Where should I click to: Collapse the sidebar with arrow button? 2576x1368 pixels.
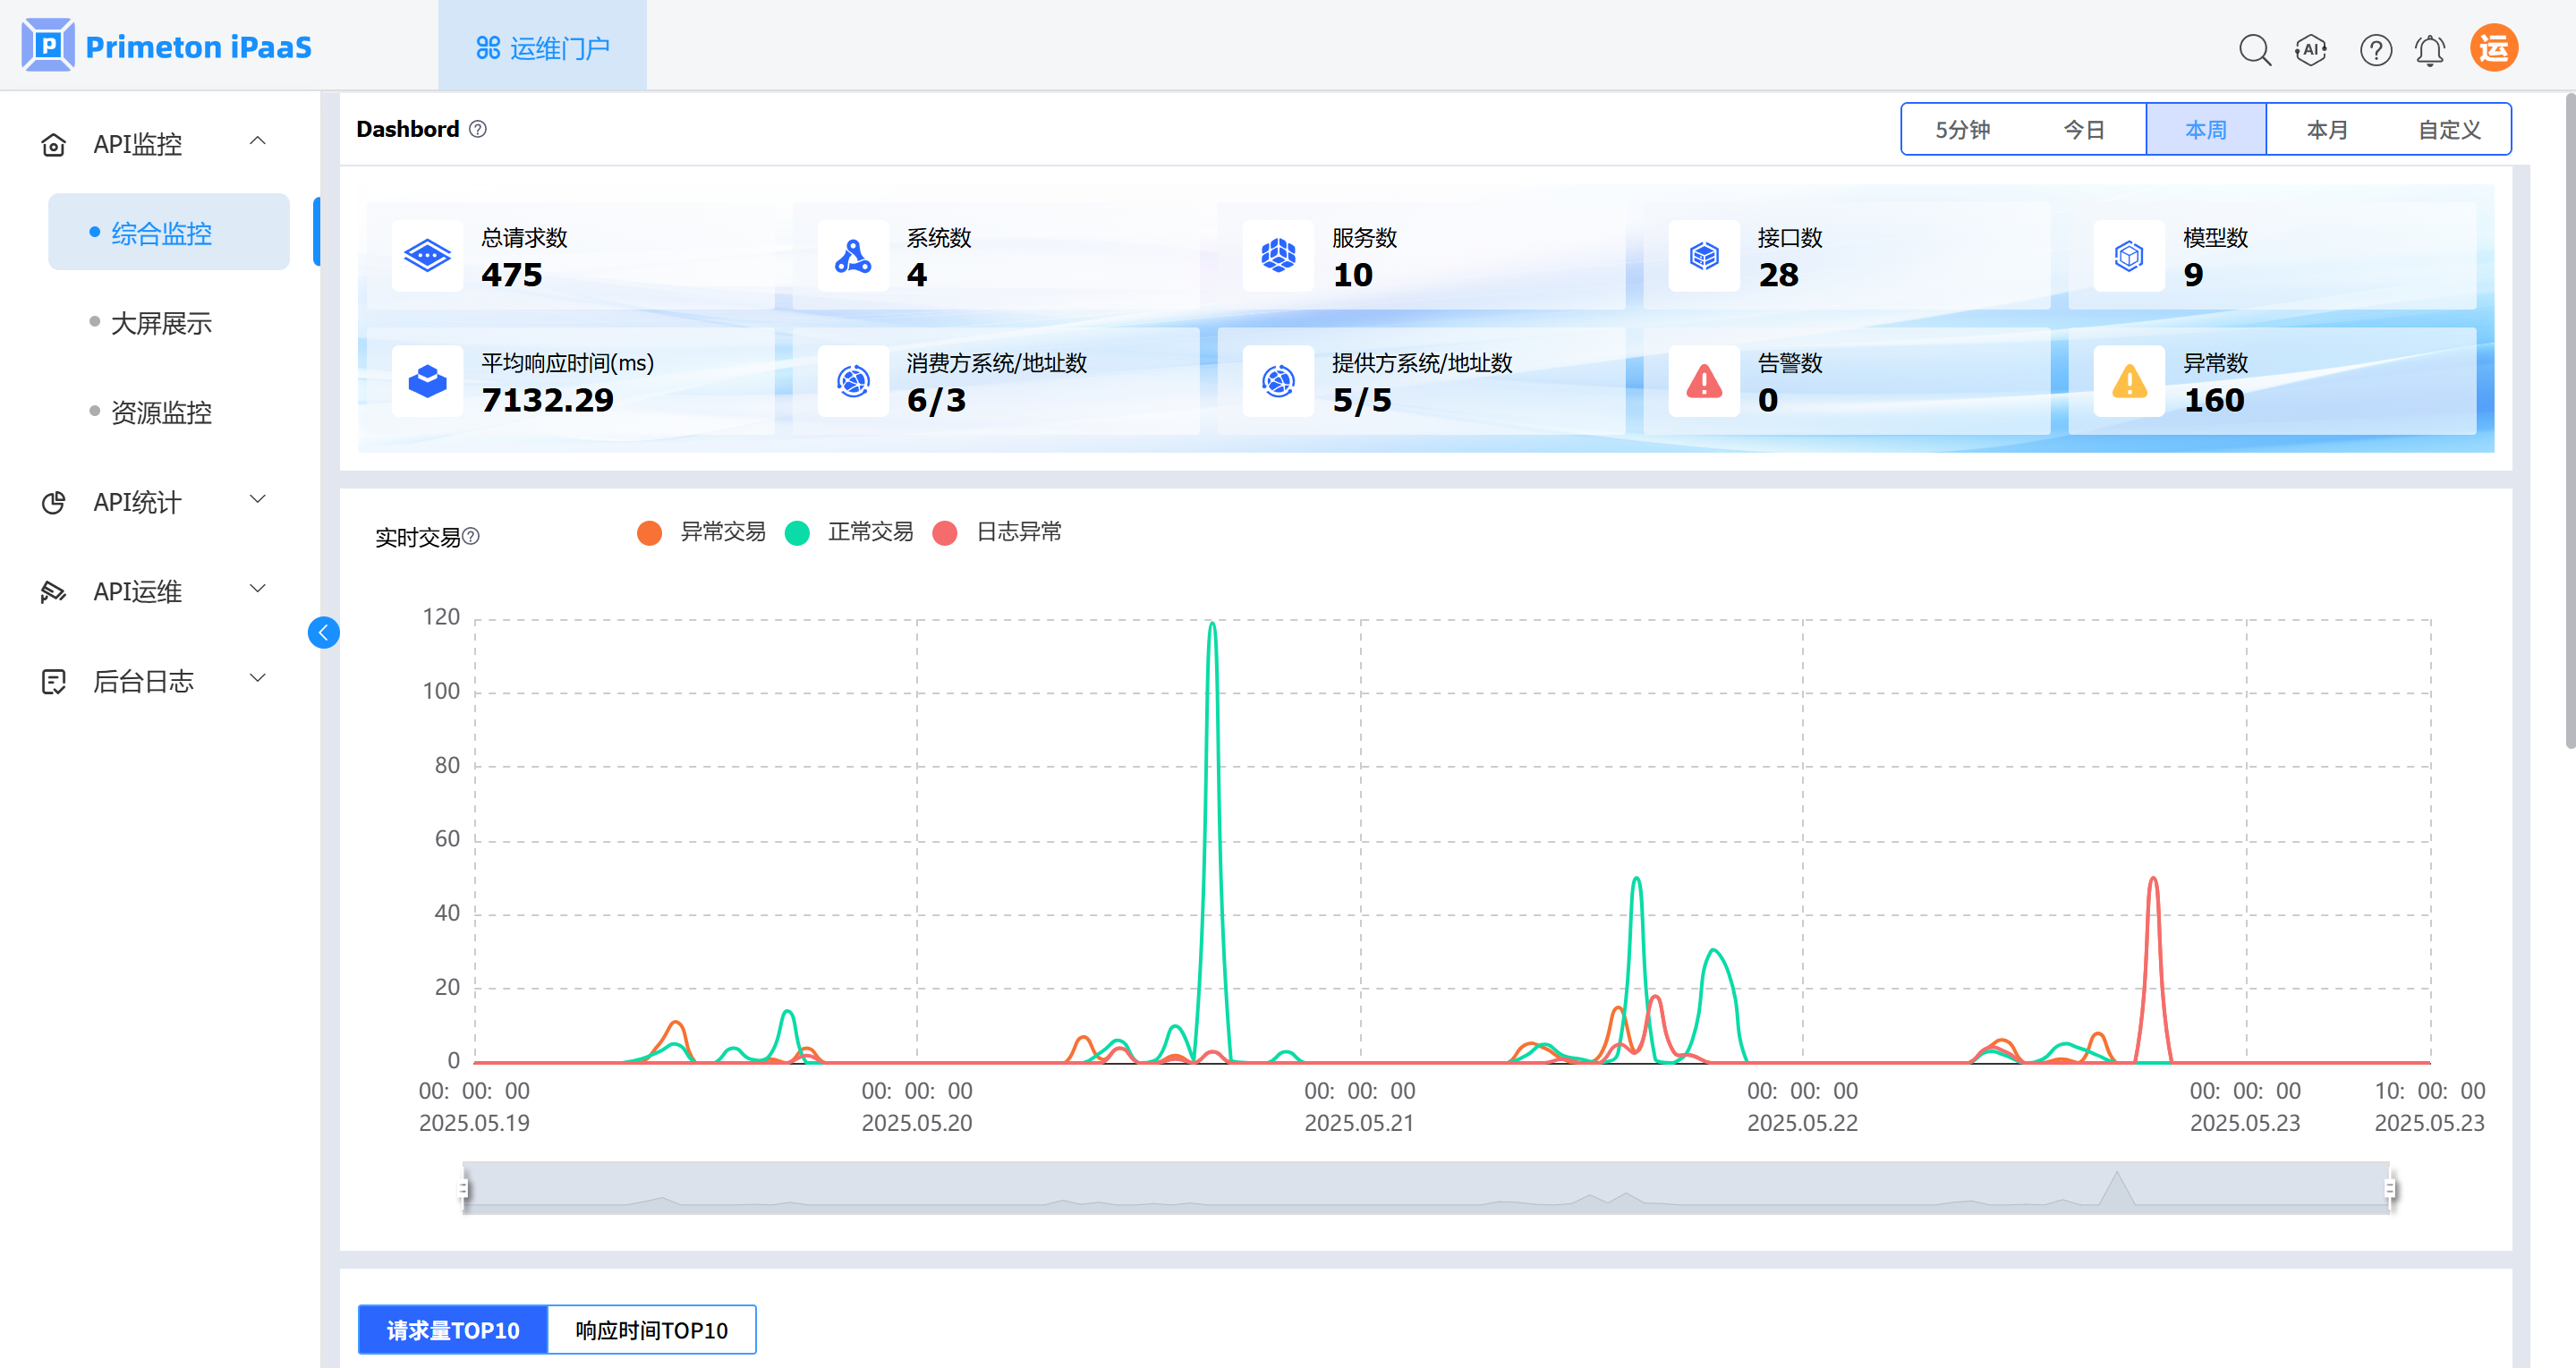(x=323, y=632)
